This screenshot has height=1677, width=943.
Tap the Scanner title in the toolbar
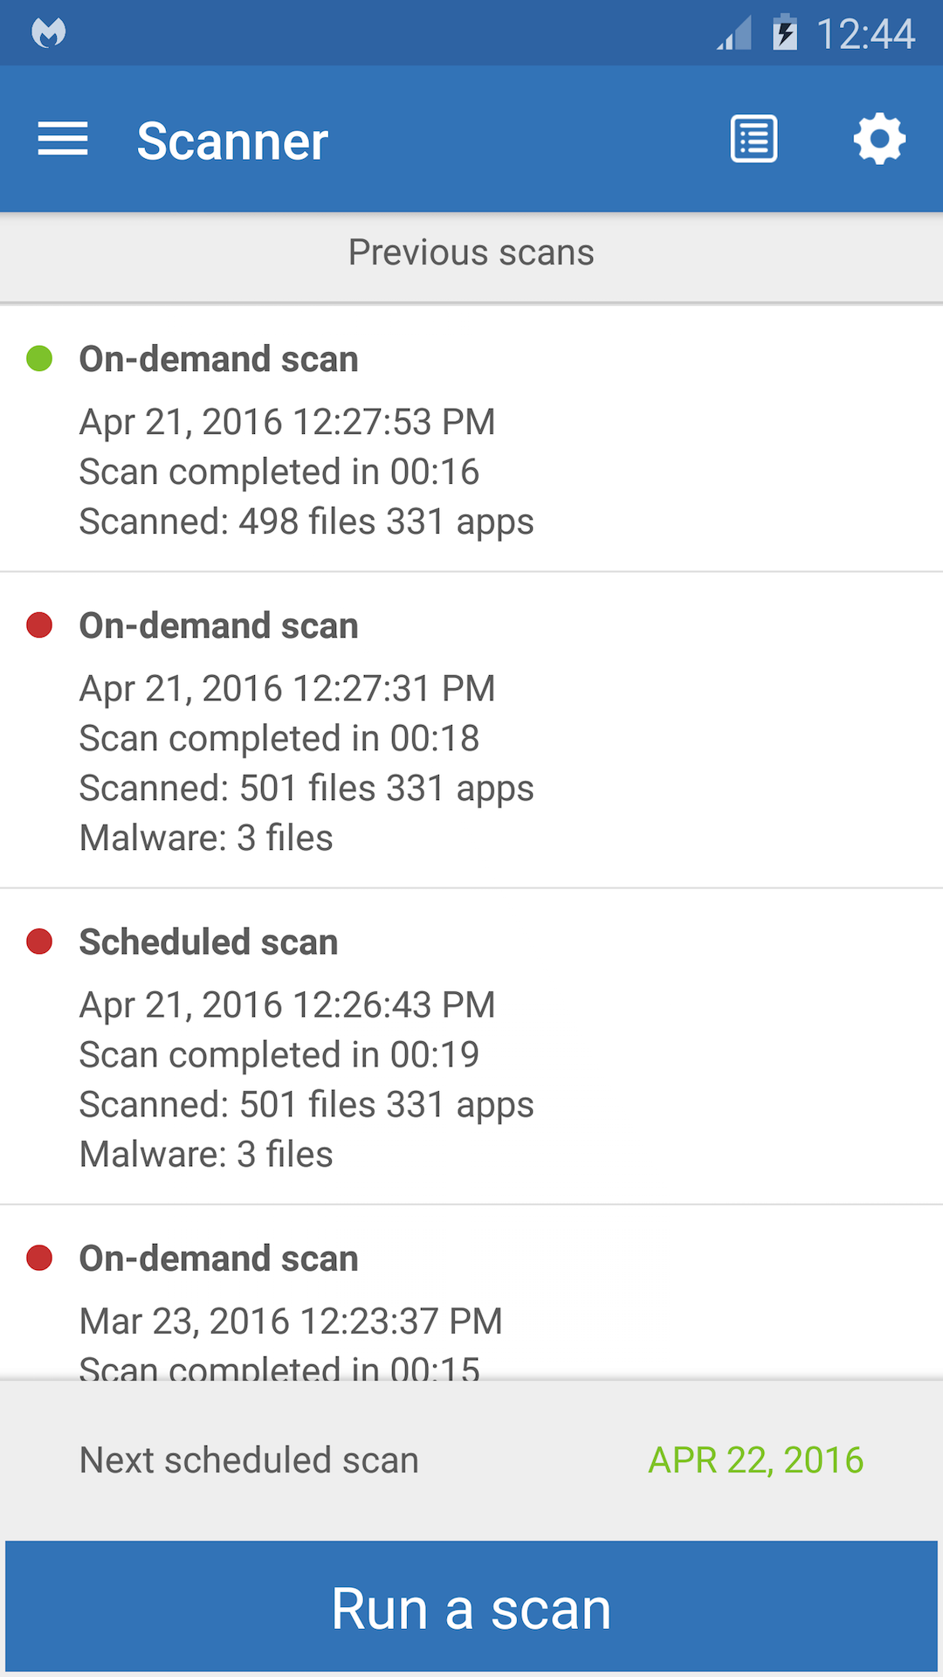click(232, 141)
